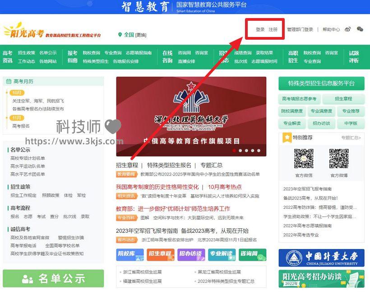Open 高水平运动队名单
The image size is (370, 295).
(x=28, y=166)
